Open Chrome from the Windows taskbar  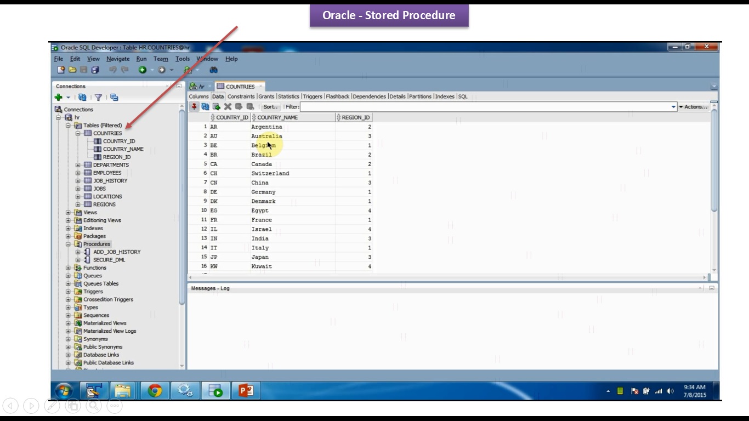[155, 390]
